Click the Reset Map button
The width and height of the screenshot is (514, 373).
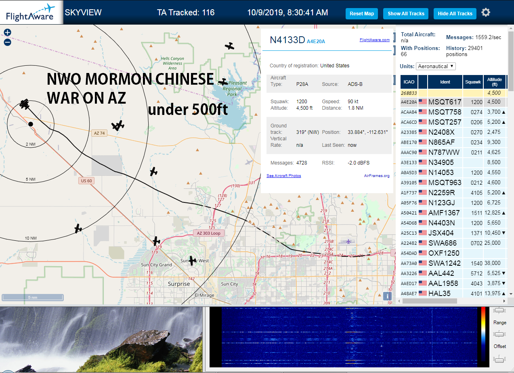click(x=362, y=14)
